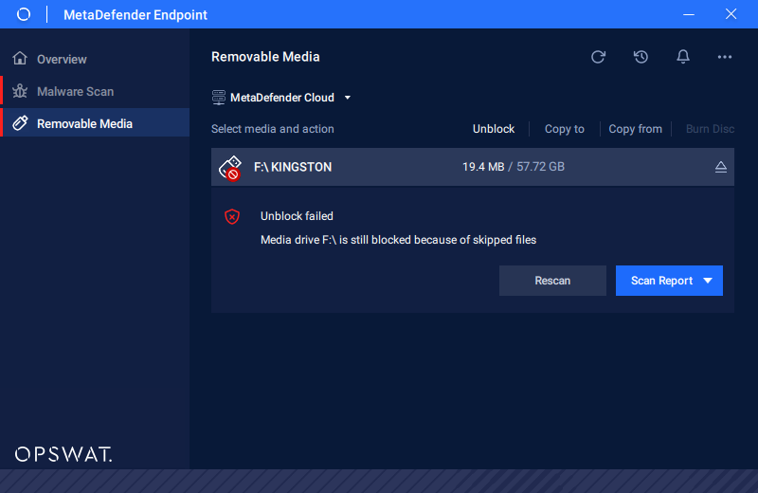Viewport: 758px width, 493px height.
Task: Click the Removable Media page heading
Action: tap(265, 57)
